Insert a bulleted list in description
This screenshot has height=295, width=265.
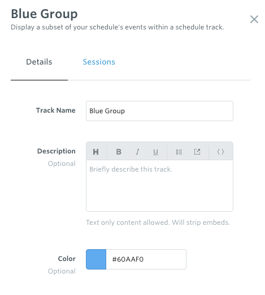179,152
